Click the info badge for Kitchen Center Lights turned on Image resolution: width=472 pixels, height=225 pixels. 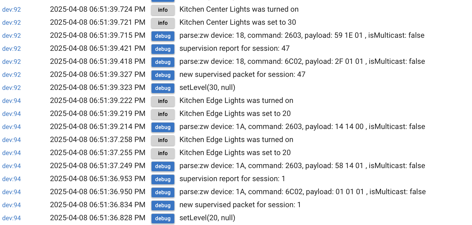click(163, 10)
